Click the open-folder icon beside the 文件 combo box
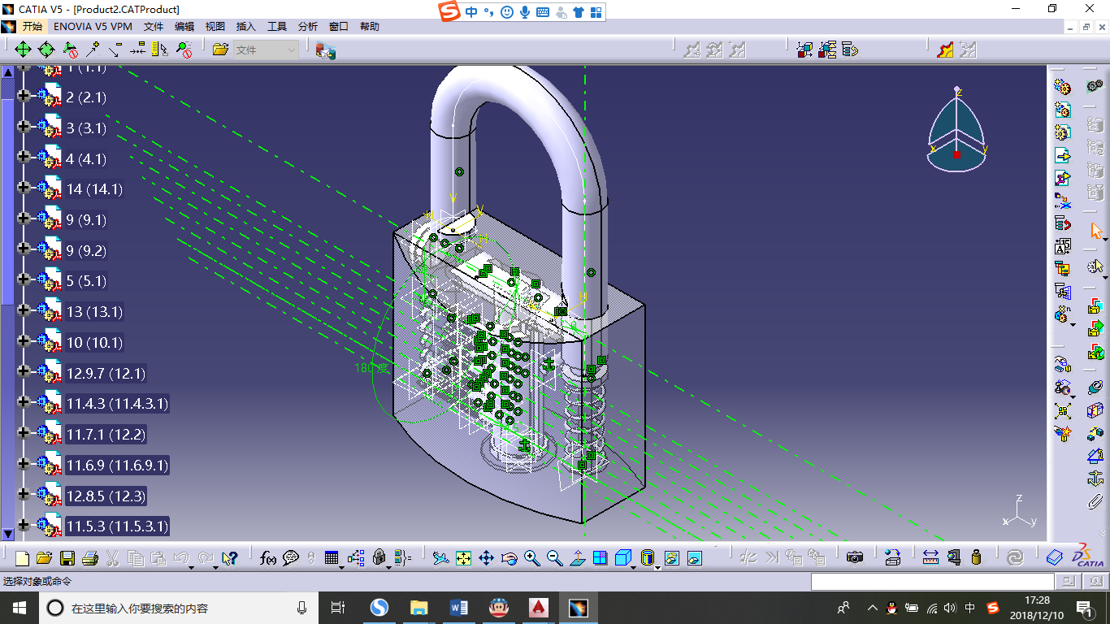The width and height of the screenshot is (1110, 624). click(x=220, y=50)
